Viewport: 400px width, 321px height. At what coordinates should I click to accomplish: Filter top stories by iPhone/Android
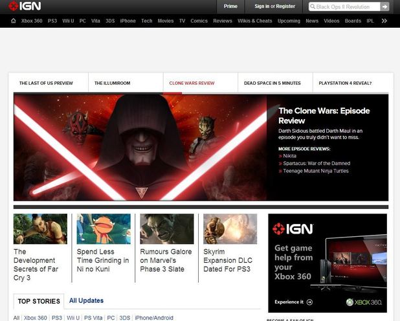click(x=154, y=318)
